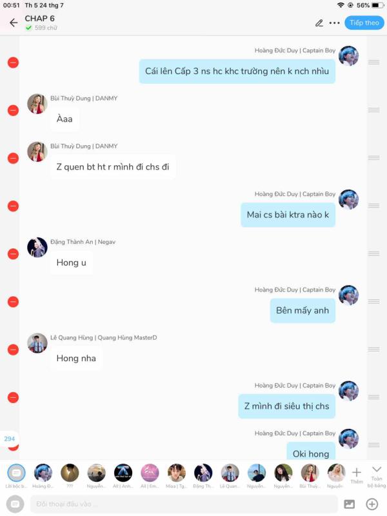The height and width of the screenshot is (516, 387).
Task: Collapse the character bar with Toàn bộ bảng chevron
Action: (377, 476)
